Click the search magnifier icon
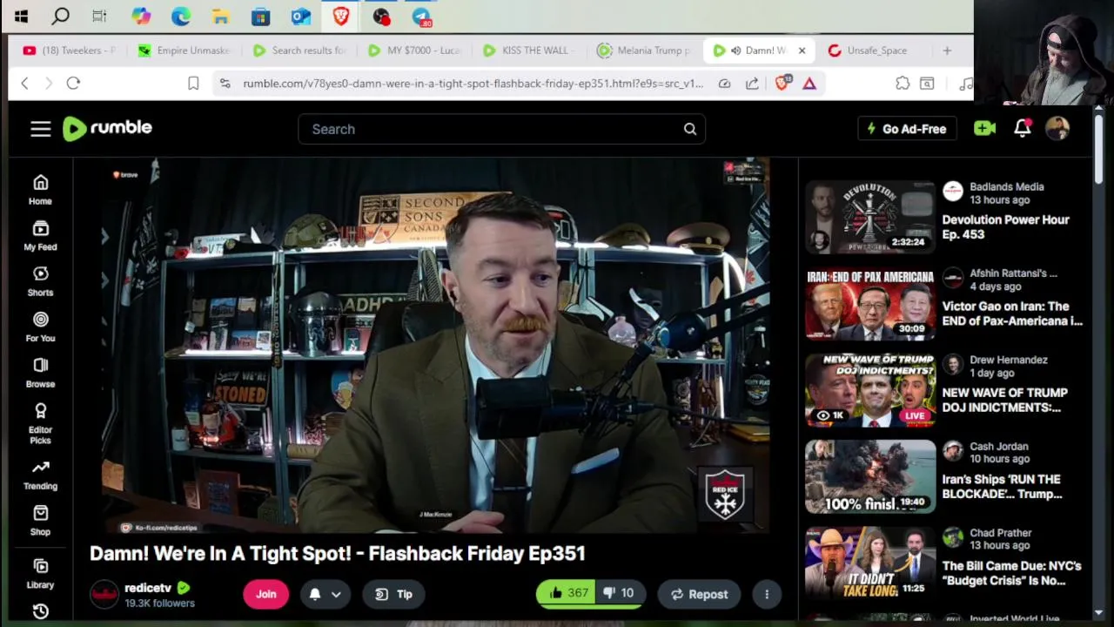The image size is (1114, 627). [x=690, y=129]
